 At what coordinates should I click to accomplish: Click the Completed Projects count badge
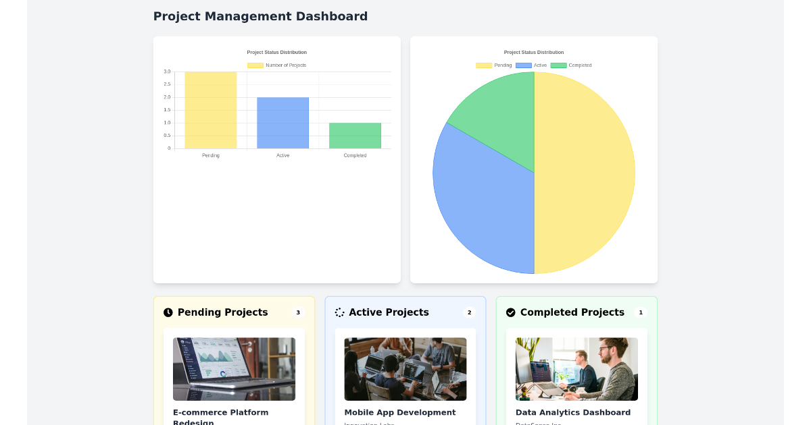(640, 312)
